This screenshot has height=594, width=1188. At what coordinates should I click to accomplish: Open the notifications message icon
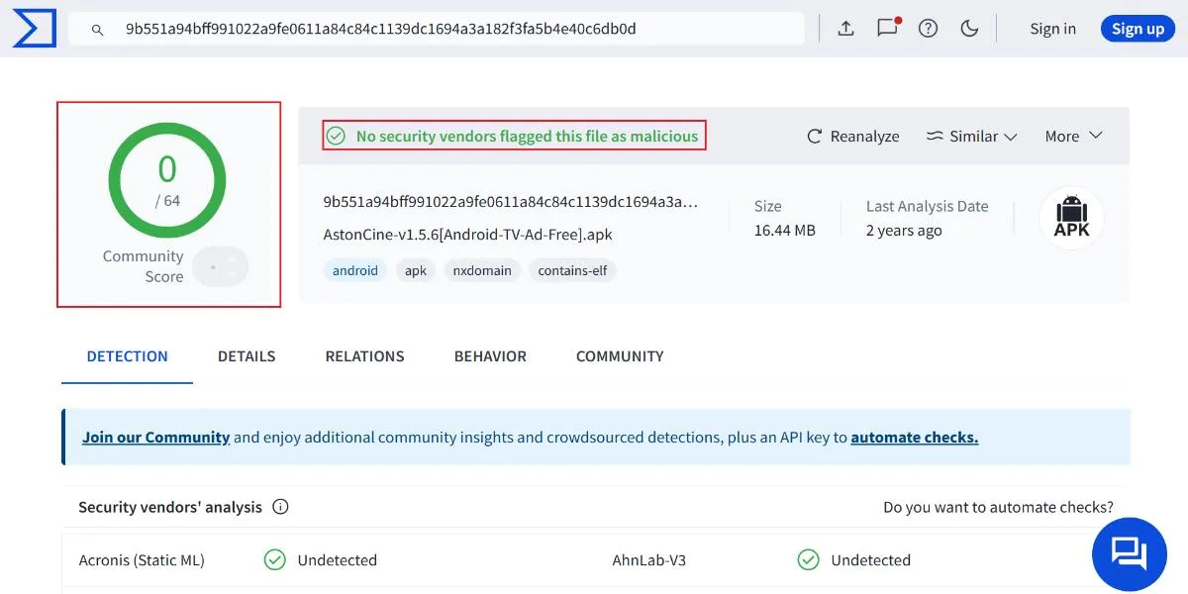pyautogui.click(x=887, y=28)
